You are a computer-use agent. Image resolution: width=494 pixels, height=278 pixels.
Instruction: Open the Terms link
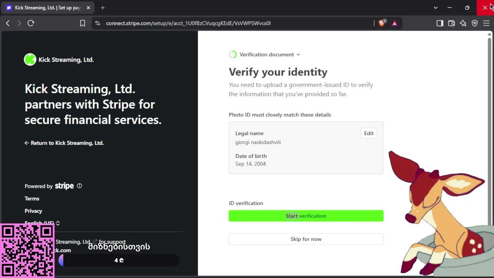(x=32, y=198)
